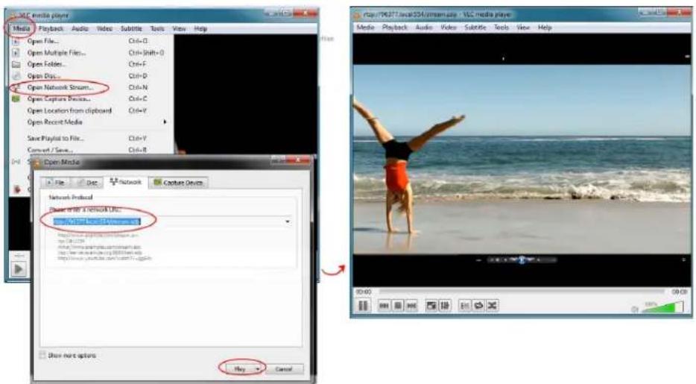The height and width of the screenshot is (384, 696).
Task: Adjust the green volume slider
Action: click(x=662, y=306)
